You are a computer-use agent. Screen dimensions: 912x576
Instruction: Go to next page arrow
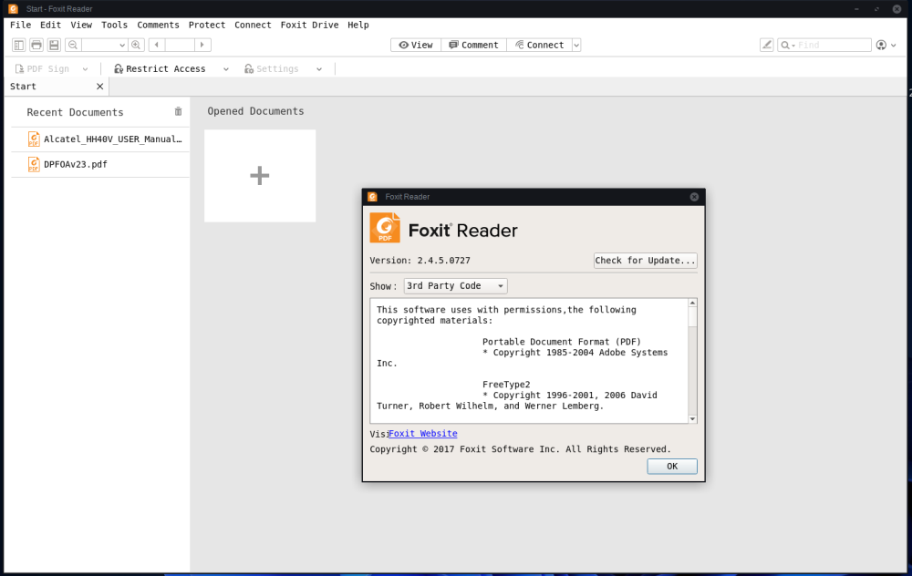(202, 45)
